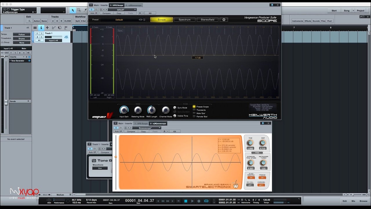The width and height of the screenshot is (371, 209).
Task: Select the arrow pointer tool
Action: (73, 10)
